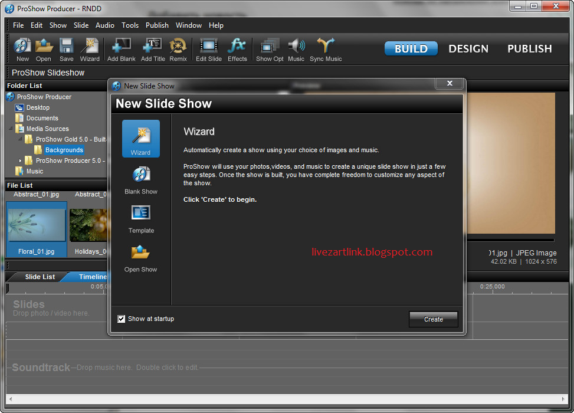Click right arrow of the timeline horizontal scrollbar
This screenshot has height=413, width=574.
563,399
